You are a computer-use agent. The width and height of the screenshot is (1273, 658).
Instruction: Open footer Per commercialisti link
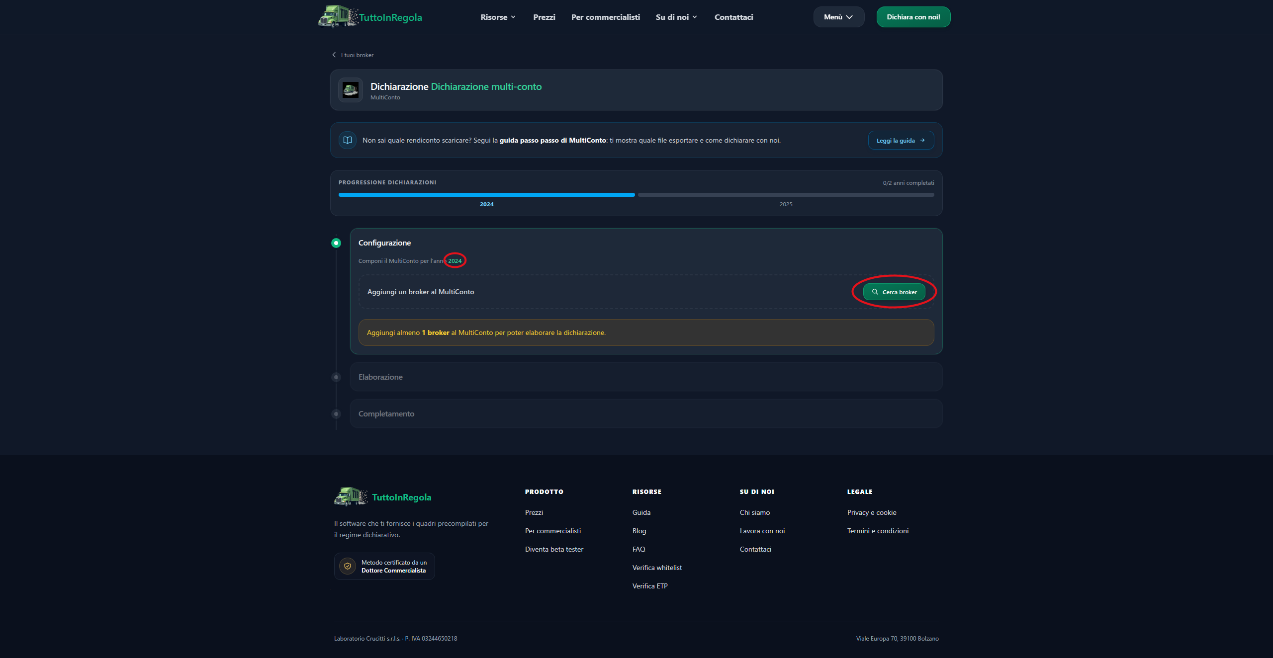pos(553,531)
